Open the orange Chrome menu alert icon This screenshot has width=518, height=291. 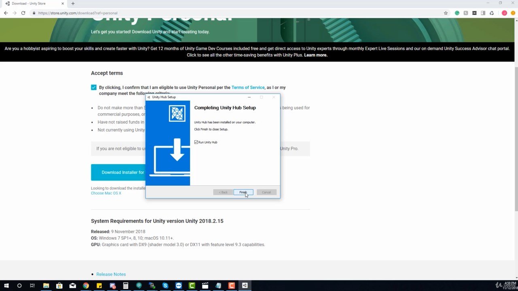pos(512,13)
